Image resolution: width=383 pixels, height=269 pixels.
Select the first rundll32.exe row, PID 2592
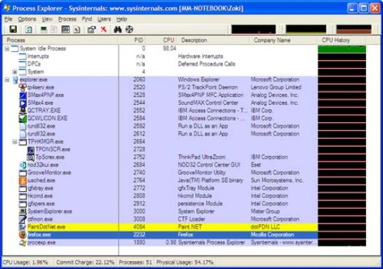click(x=184, y=126)
